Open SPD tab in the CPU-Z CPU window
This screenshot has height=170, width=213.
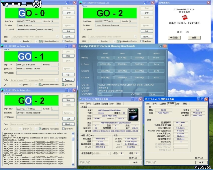click(x=112, y=104)
